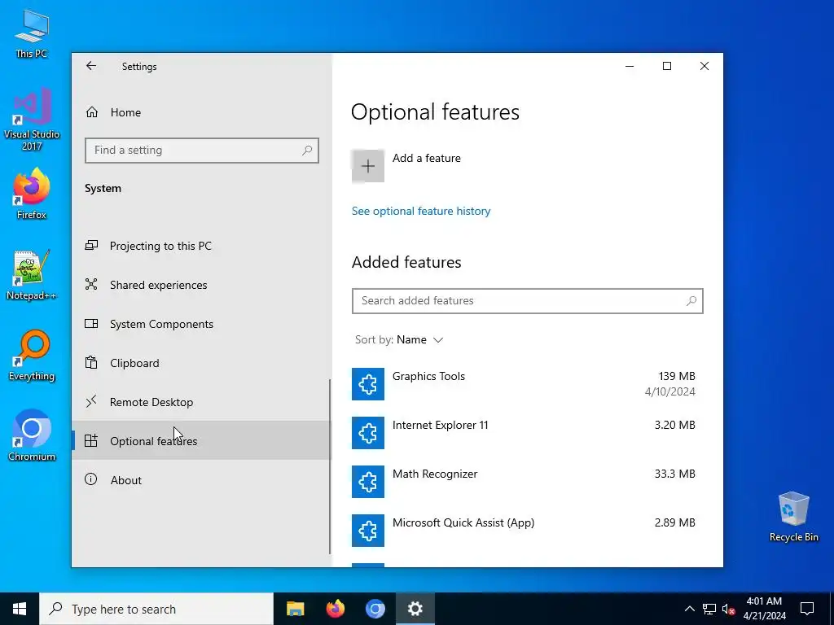
Task: Click the 4/10/2024 install date
Action: pyautogui.click(x=670, y=391)
